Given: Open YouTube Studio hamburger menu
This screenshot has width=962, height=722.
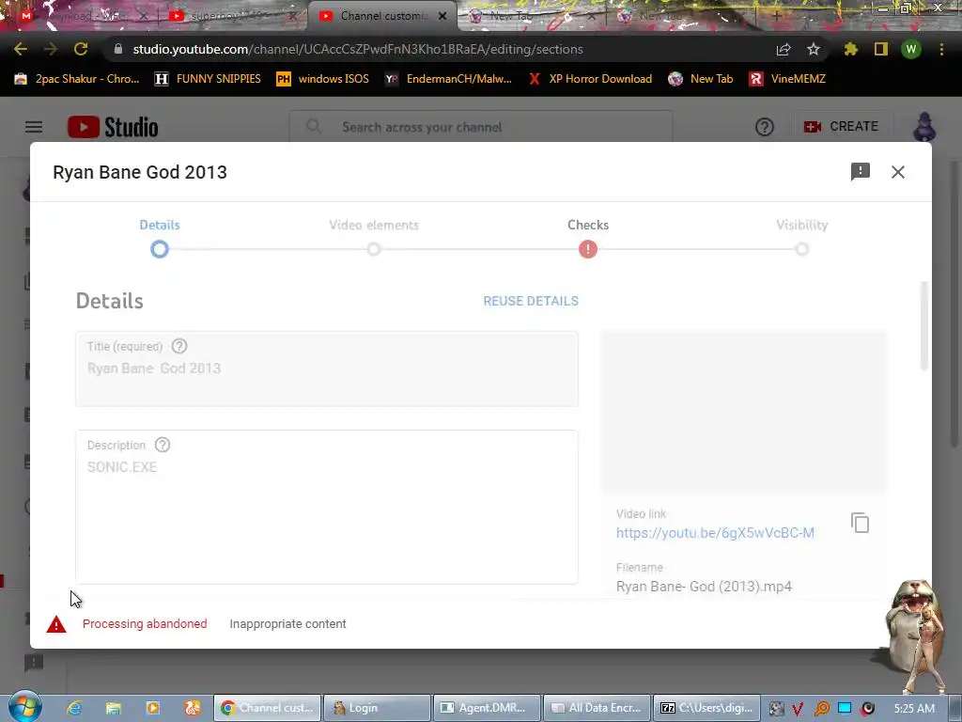Looking at the screenshot, I should (x=34, y=127).
